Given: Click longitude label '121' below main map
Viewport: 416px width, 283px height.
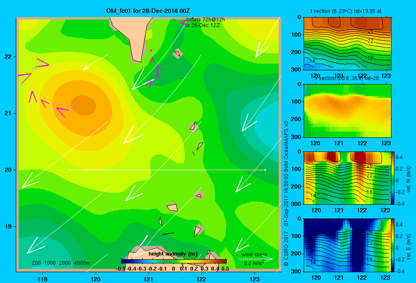Looking at the screenshot, I should click(x=149, y=279).
